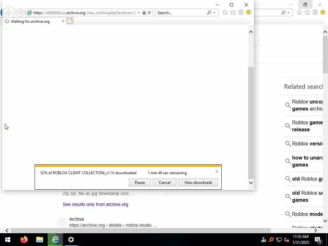Click the horizontal scrollbar thumb
The height and width of the screenshot is (246, 328).
pos(141,231)
